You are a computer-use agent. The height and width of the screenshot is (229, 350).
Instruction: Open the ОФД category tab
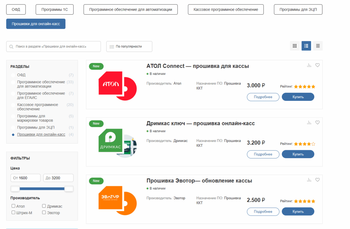16,10
